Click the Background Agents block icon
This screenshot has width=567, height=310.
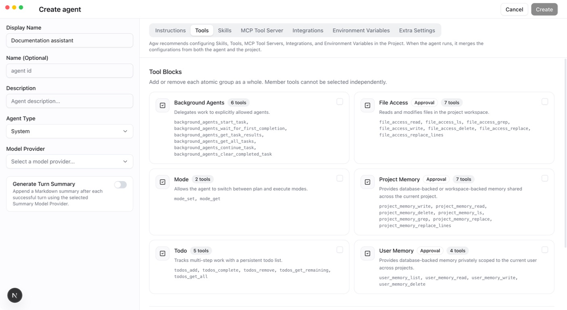(163, 105)
